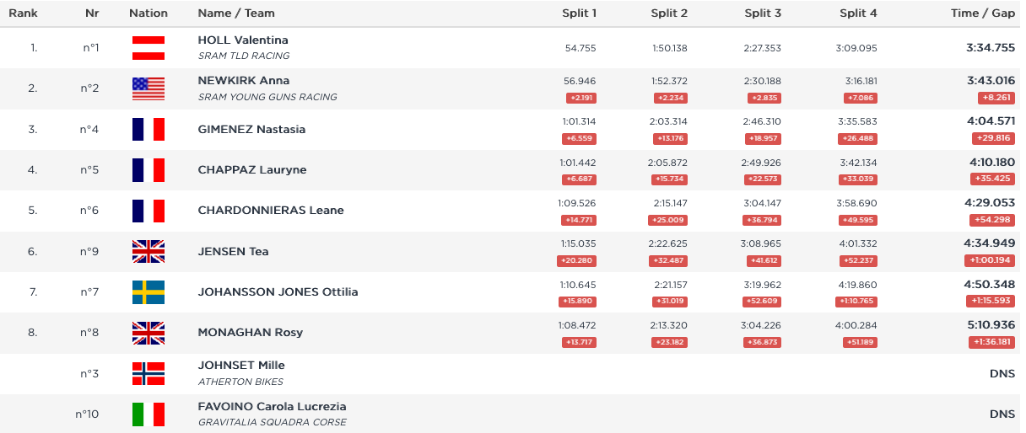This screenshot has height=433, width=1026.
Task: Open the SRAM YOUNG GUNS RACING team
Action: coord(267,97)
